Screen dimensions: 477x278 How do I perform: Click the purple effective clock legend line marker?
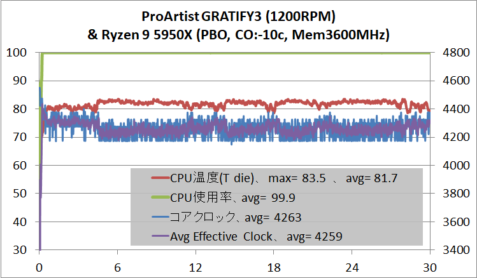[x=160, y=236]
